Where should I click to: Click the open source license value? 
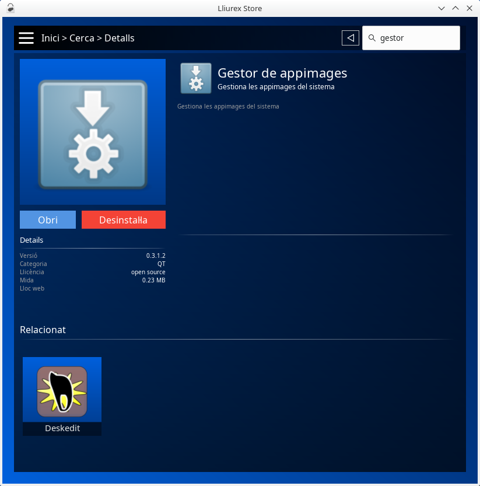148,272
